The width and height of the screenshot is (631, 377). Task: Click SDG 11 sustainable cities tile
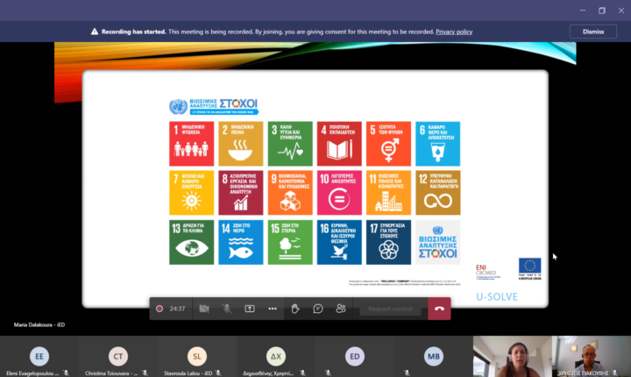(x=388, y=193)
